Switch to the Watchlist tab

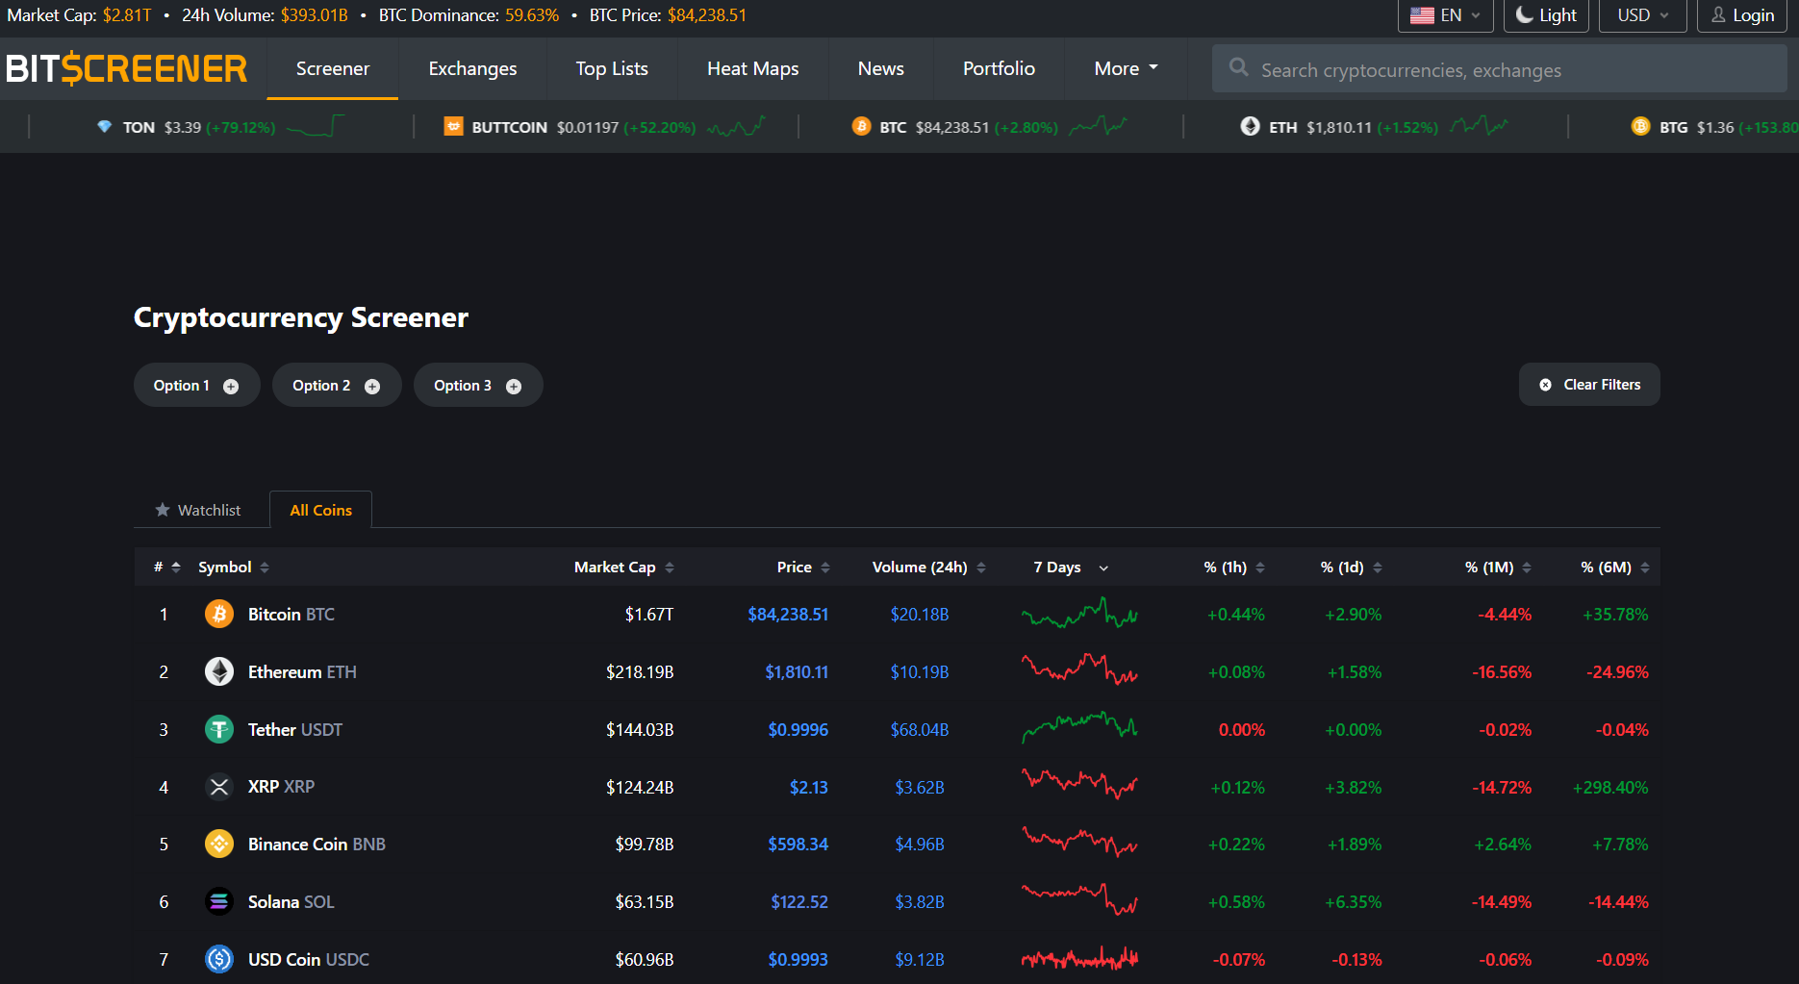click(x=198, y=510)
